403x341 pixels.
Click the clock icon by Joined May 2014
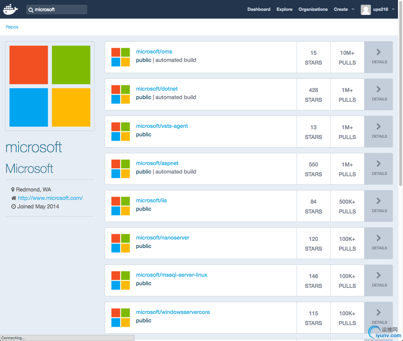[x=14, y=206]
